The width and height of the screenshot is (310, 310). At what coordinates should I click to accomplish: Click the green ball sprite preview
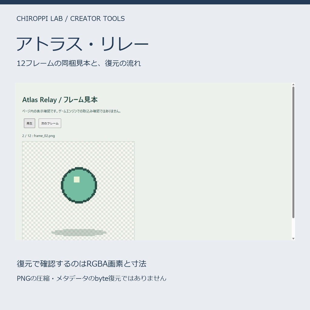79,185
